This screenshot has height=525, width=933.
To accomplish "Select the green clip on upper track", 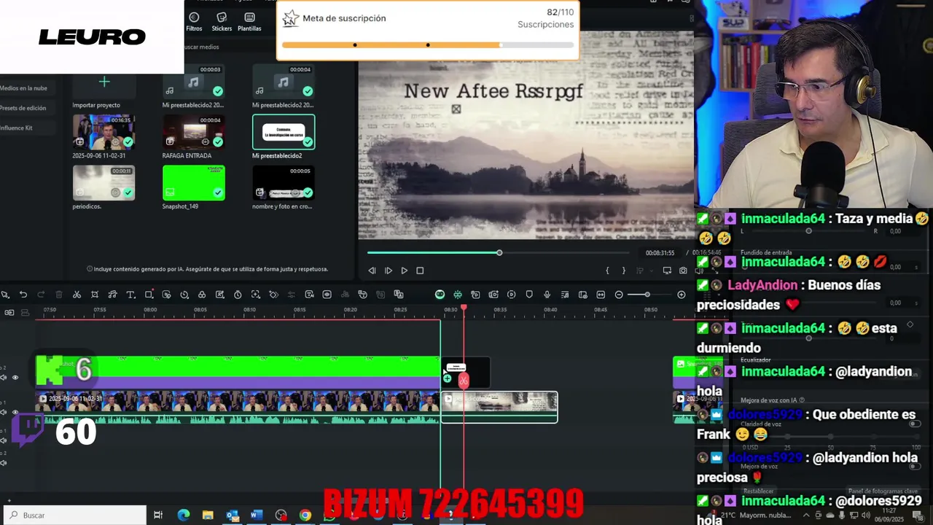I will coord(238,372).
